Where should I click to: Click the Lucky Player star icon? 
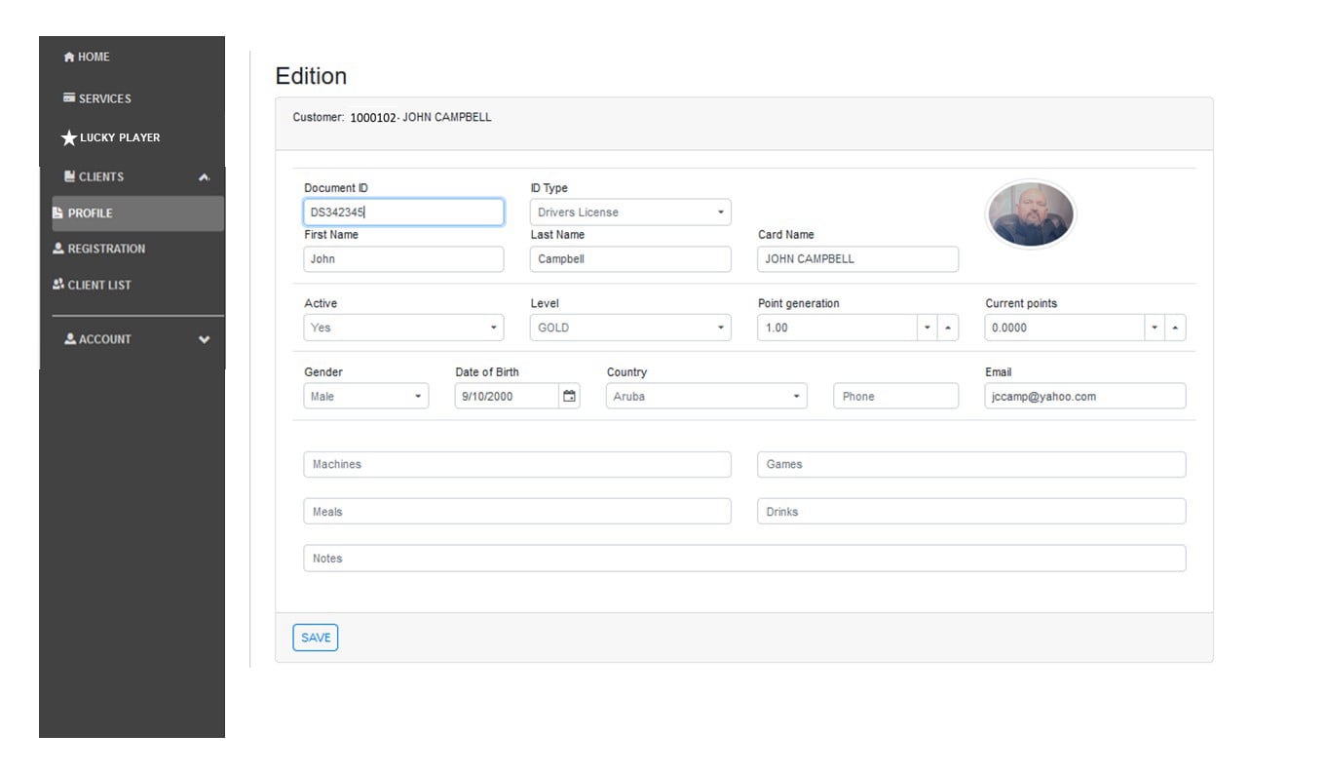point(69,138)
